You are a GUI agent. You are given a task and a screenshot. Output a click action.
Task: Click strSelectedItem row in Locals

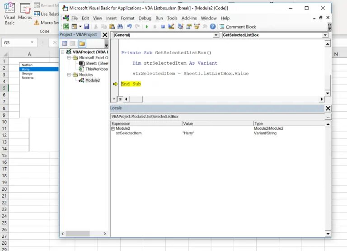click(218, 133)
